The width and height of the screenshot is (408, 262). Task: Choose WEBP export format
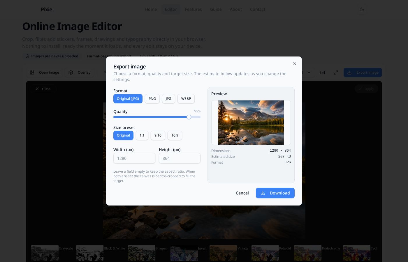186,99
